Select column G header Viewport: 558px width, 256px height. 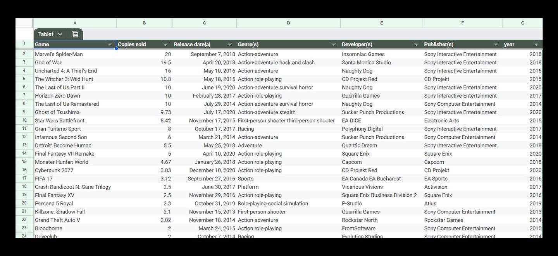(523, 23)
